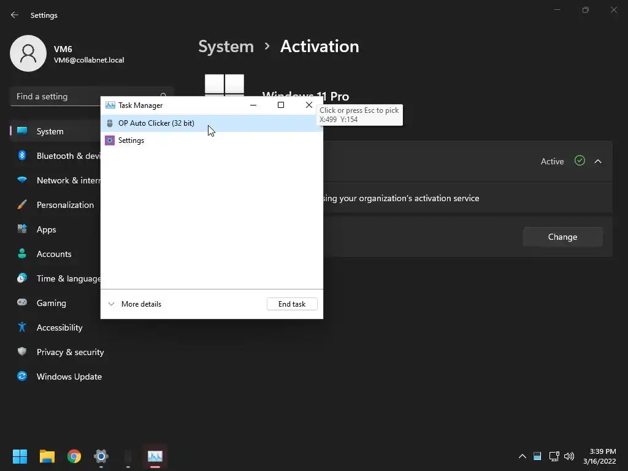Expand More details in Task Manager

click(x=135, y=304)
